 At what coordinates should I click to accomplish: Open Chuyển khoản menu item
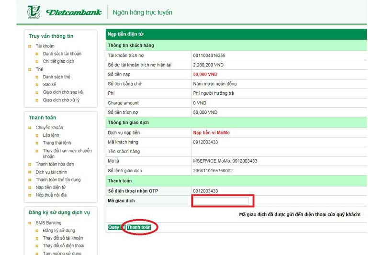pyautogui.click(x=49, y=127)
